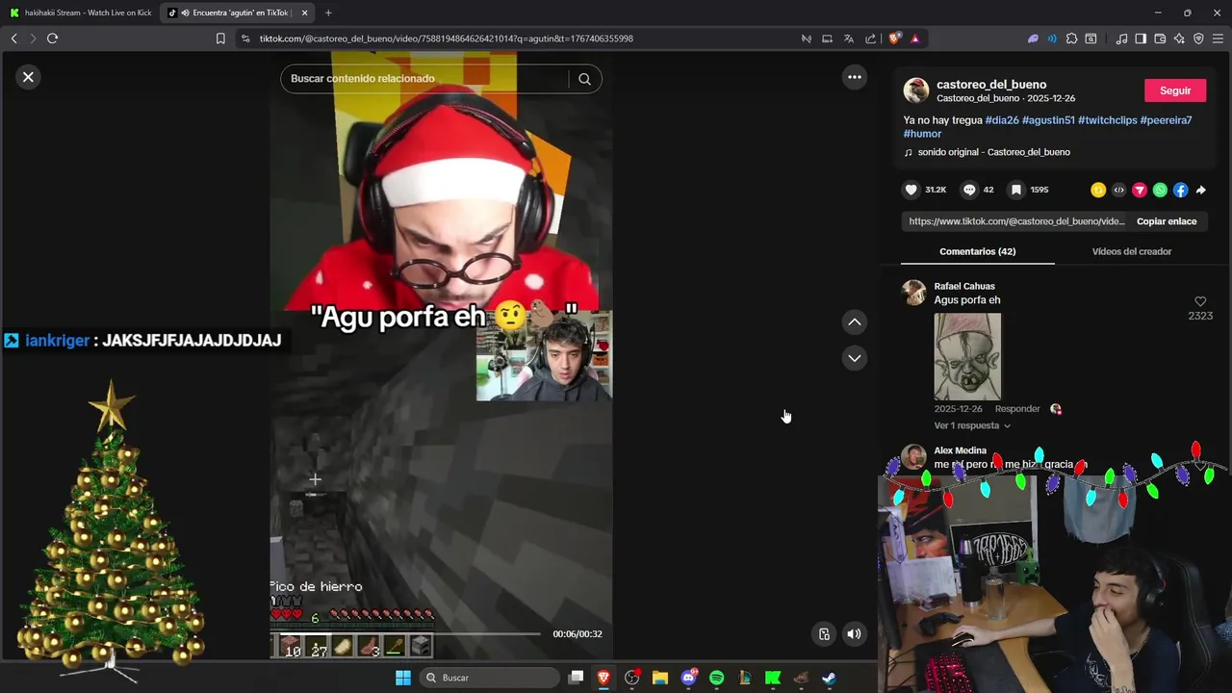Go back in browser history
Image resolution: width=1232 pixels, height=693 pixels.
pos(13,38)
